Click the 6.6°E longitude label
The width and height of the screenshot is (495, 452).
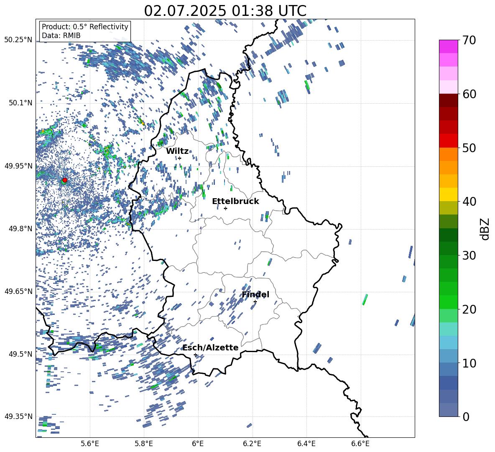360,444
